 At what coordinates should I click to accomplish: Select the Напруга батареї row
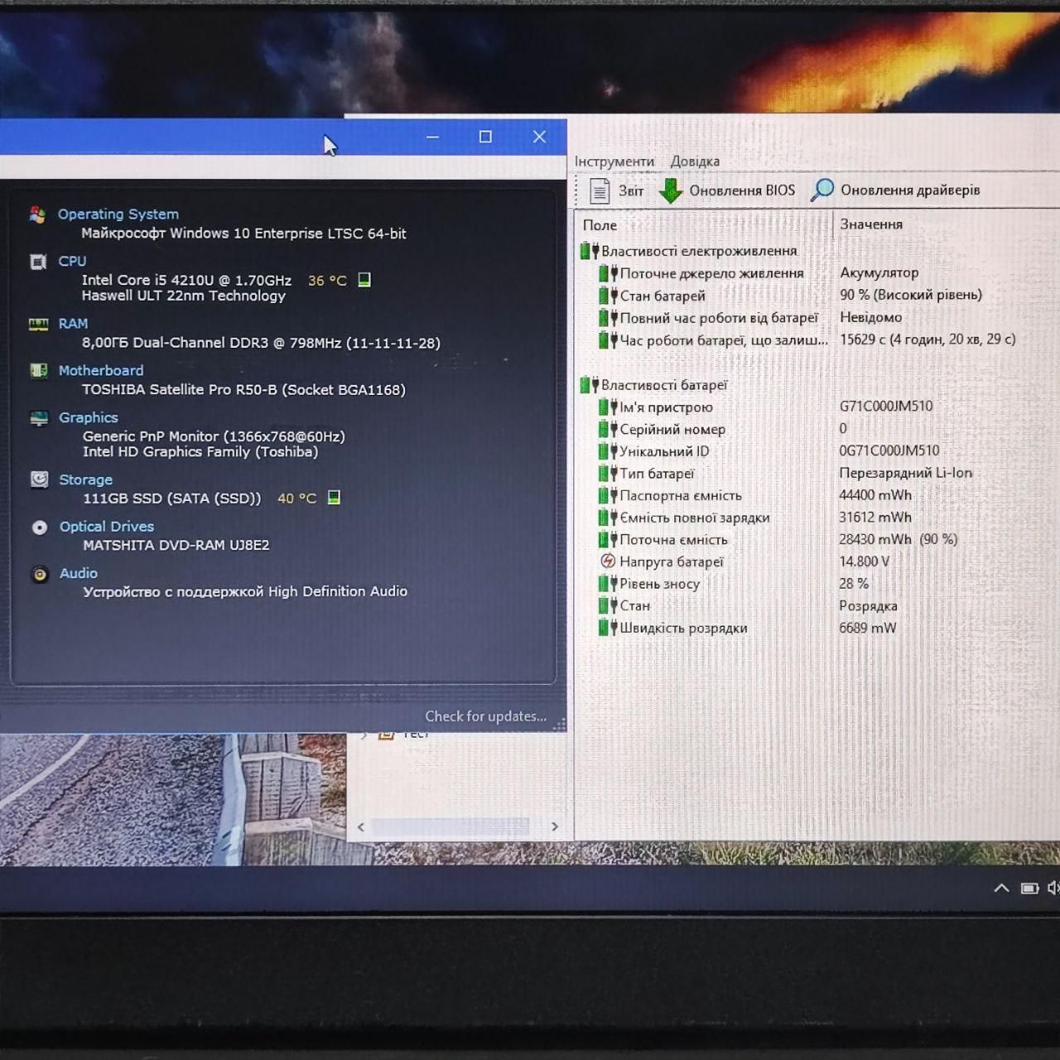[817, 561]
